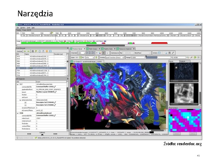Viewport: 217px width, 163px height.
Task: Click the green bookmark flag in Event Browser
Action: 36,51
